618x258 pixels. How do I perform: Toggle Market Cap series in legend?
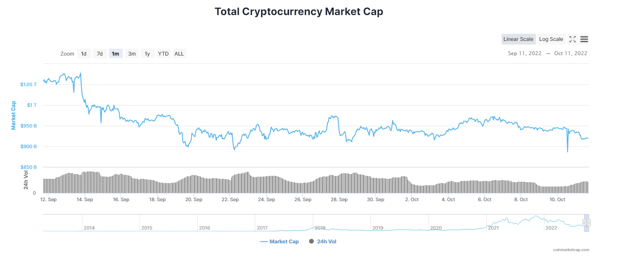coord(284,242)
